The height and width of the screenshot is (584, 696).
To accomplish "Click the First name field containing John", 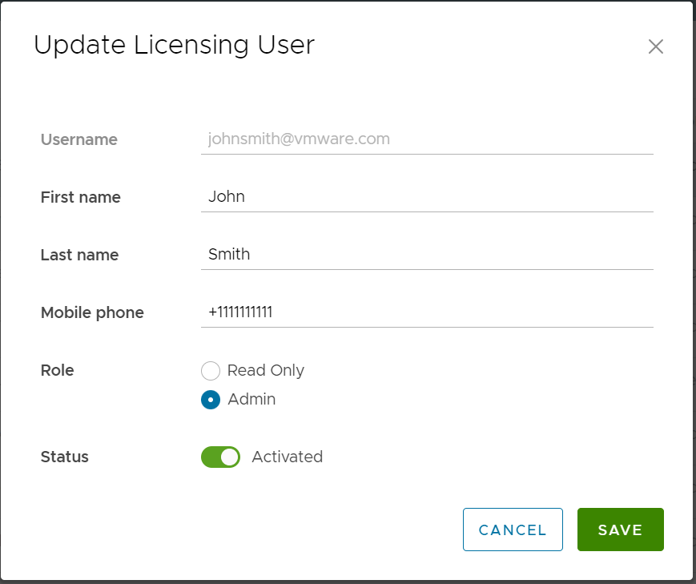I will (426, 197).
